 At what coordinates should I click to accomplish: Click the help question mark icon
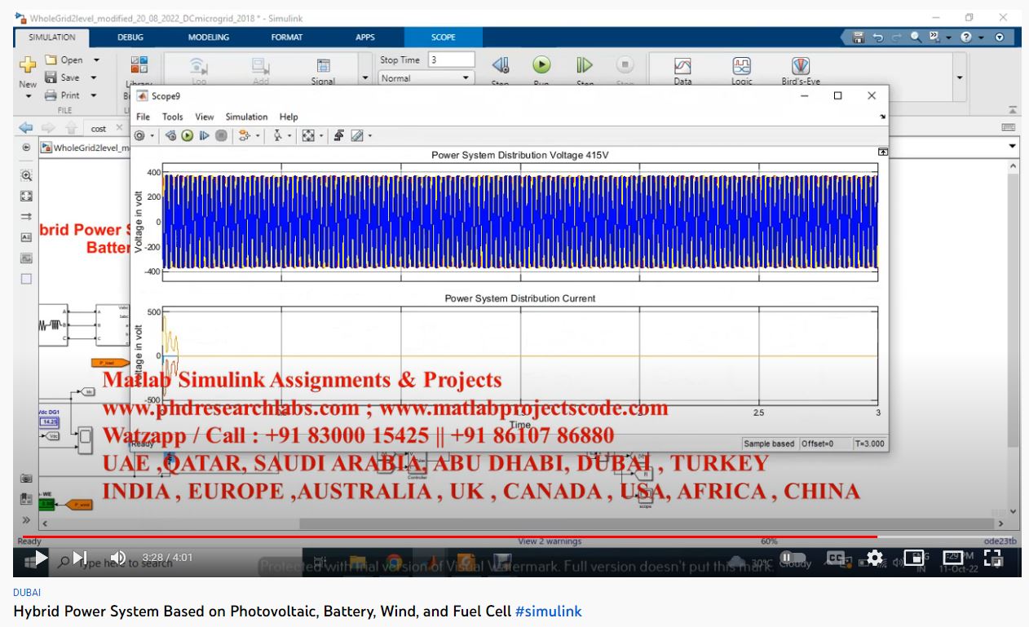(966, 38)
